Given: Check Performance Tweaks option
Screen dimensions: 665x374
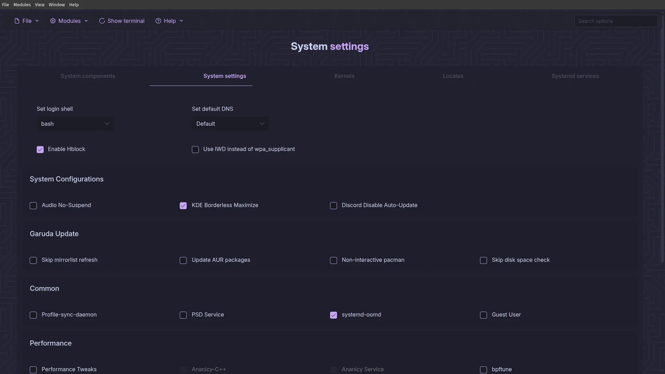Looking at the screenshot, I should pyautogui.click(x=33, y=370).
